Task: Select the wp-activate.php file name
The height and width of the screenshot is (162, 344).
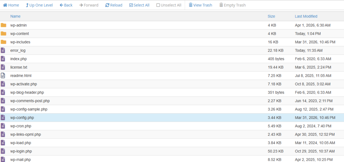Action: [x=24, y=84]
